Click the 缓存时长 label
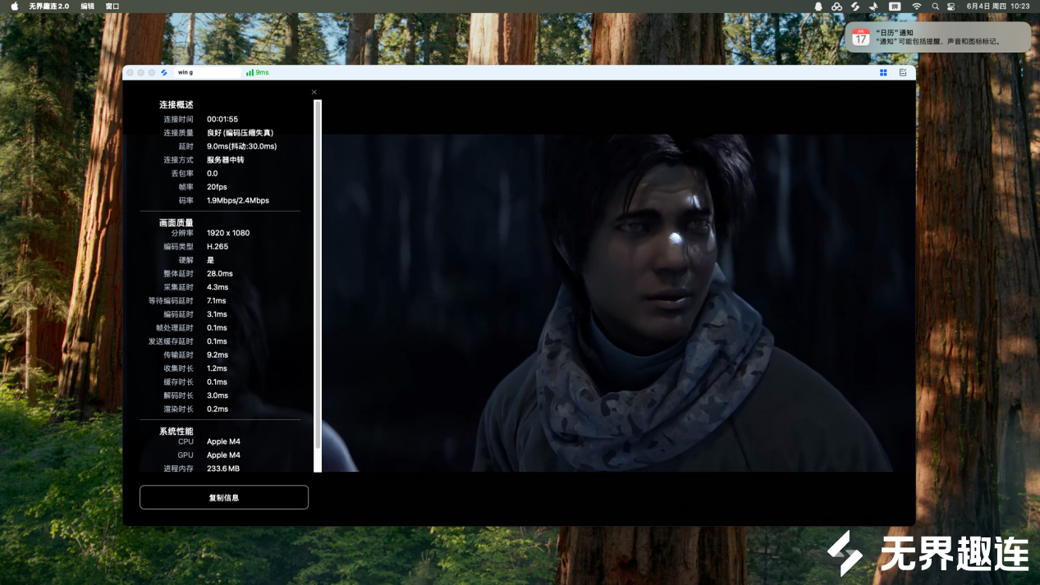 click(178, 382)
